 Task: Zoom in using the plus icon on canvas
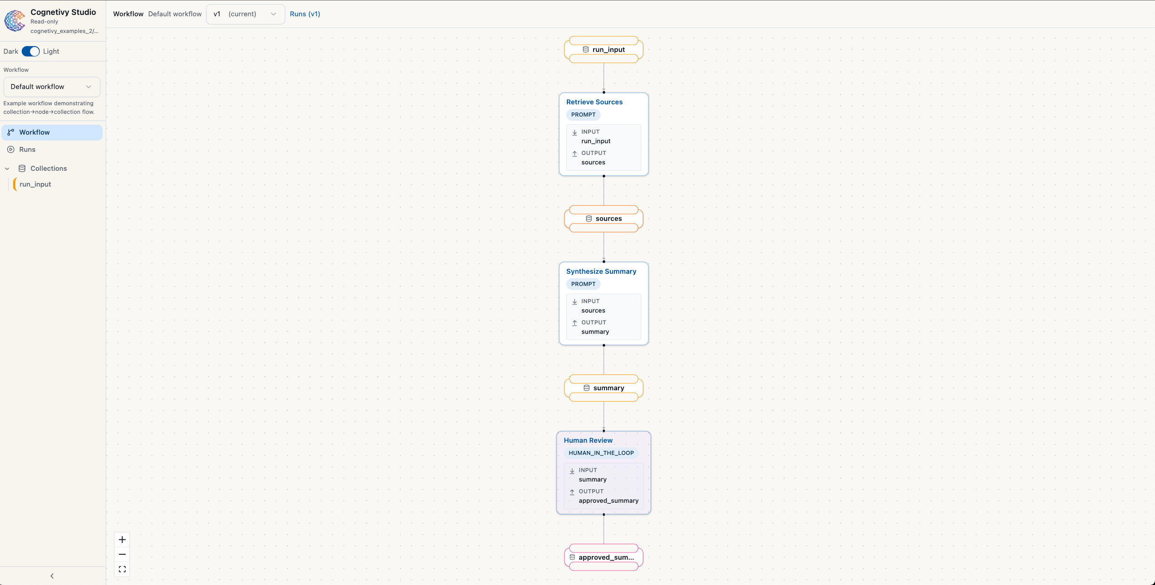pyautogui.click(x=122, y=539)
